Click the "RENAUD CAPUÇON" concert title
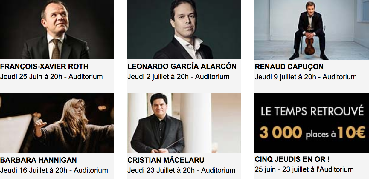 (289, 67)
